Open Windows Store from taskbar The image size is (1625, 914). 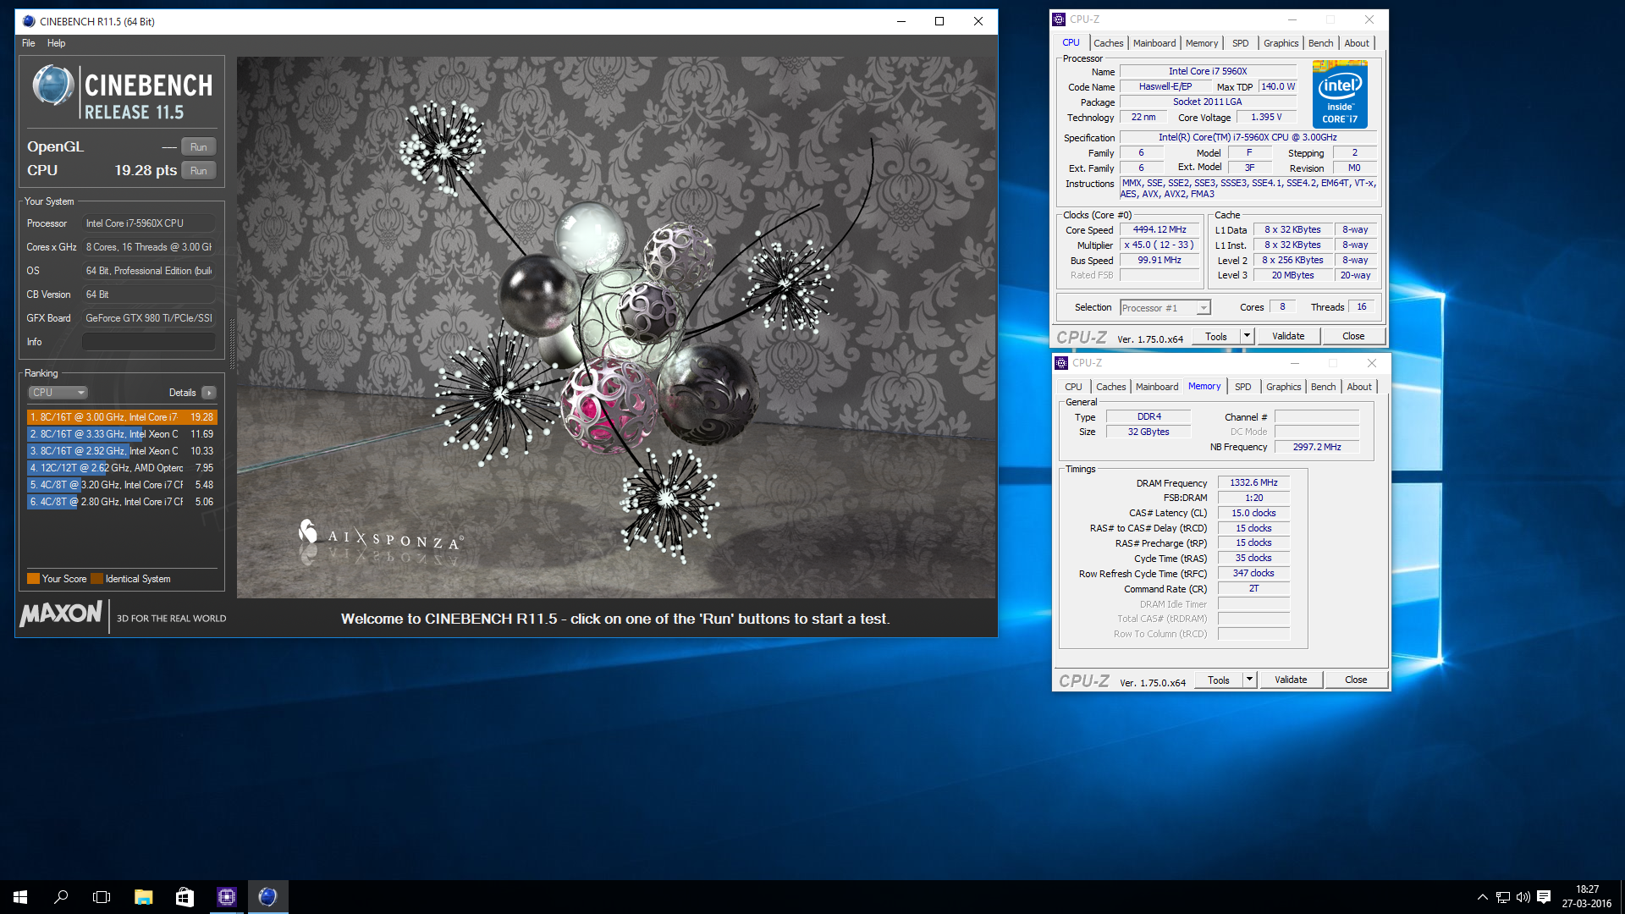click(x=185, y=897)
